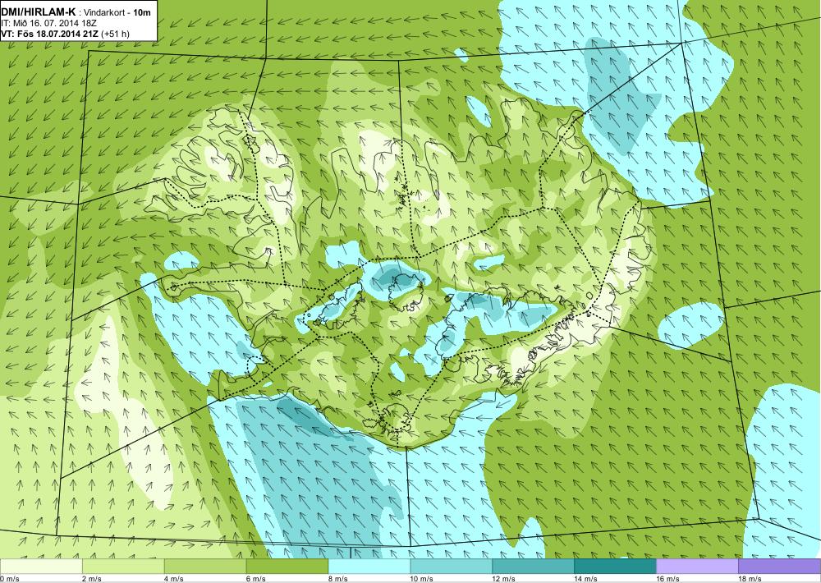Select the 4–6 m/s green legend swatch
The width and height of the screenshot is (821, 583).
pos(205,567)
